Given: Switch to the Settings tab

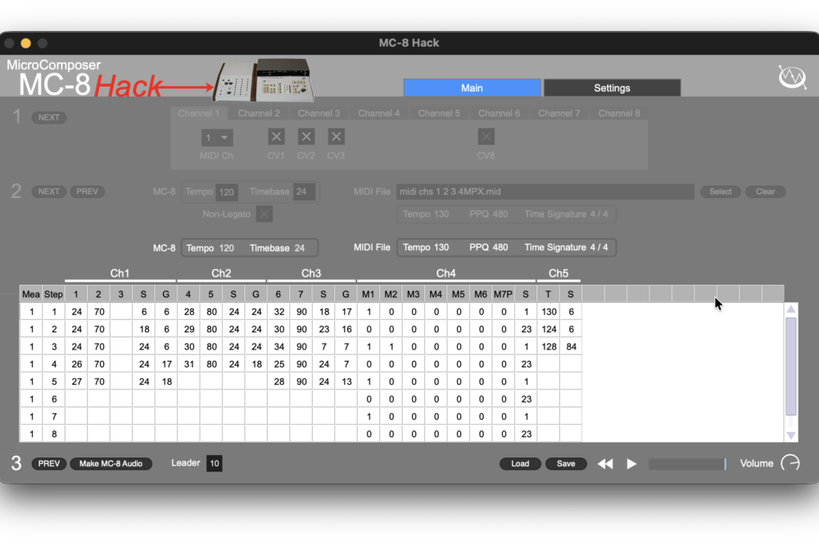Looking at the screenshot, I should (x=612, y=88).
